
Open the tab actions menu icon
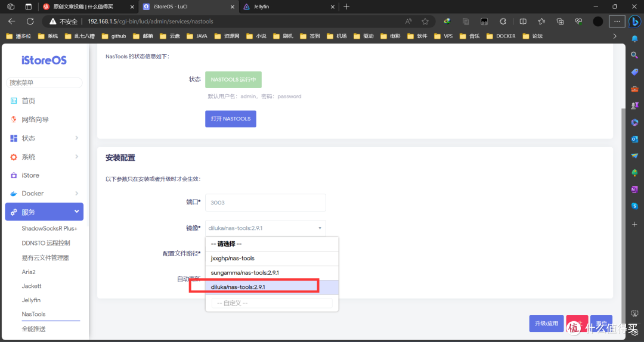[29, 7]
